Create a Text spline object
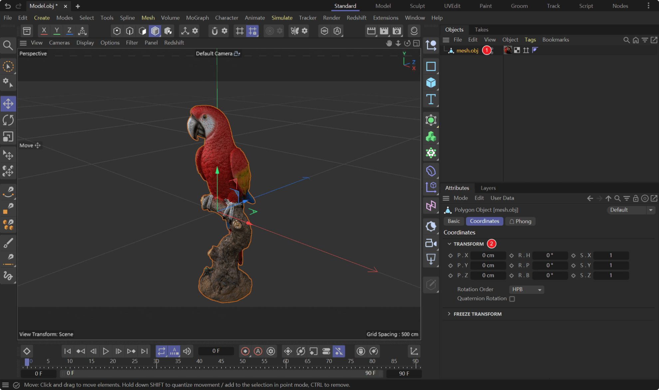Image resolution: width=659 pixels, height=390 pixels. pyautogui.click(x=431, y=99)
